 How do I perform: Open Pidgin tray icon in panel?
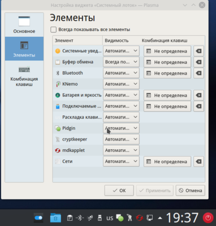pyautogui.click(x=120, y=218)
